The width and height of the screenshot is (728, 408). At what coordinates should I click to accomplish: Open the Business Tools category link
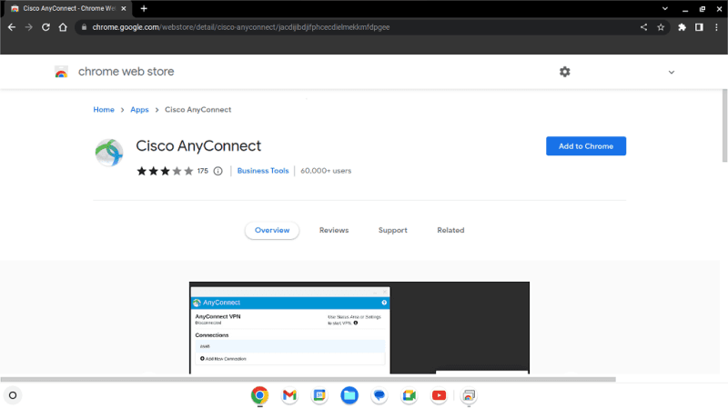(x=263, y=171)
